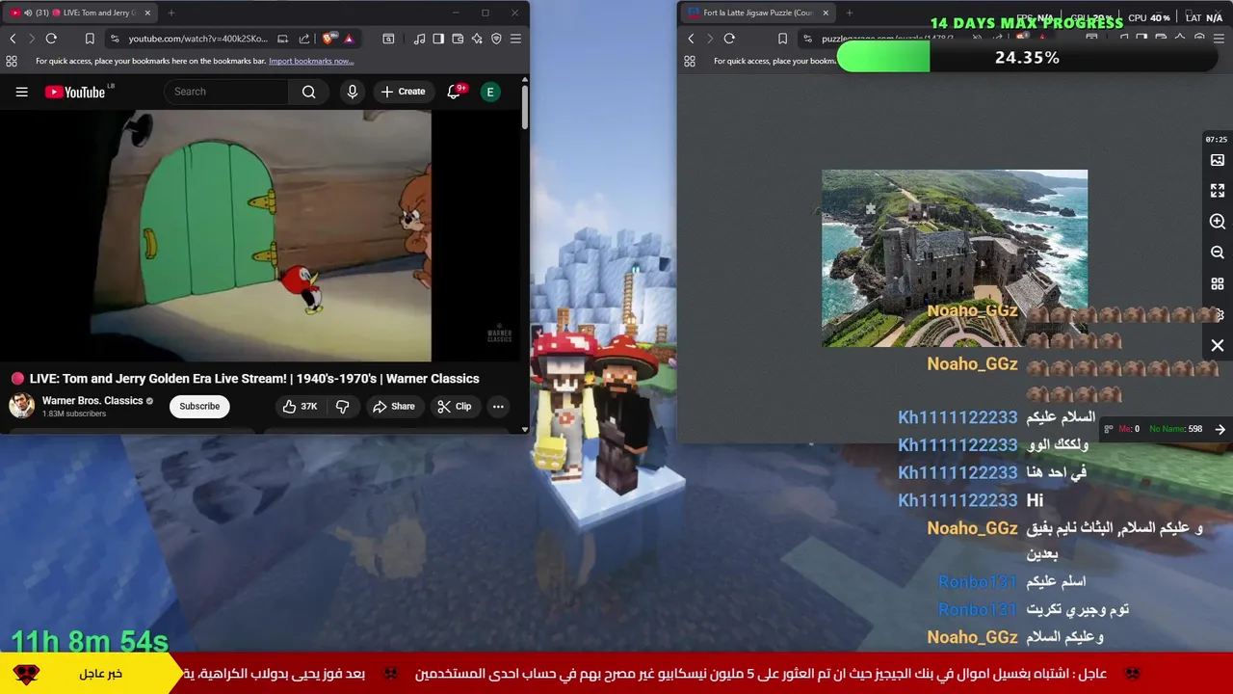Open puzzle window browser hamburger menu

(1219, 39)
